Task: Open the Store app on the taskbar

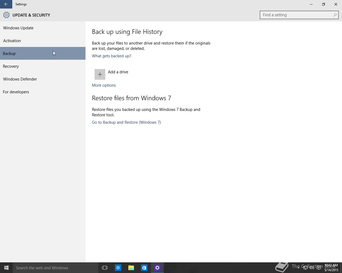Action: (x=144, y=268)
